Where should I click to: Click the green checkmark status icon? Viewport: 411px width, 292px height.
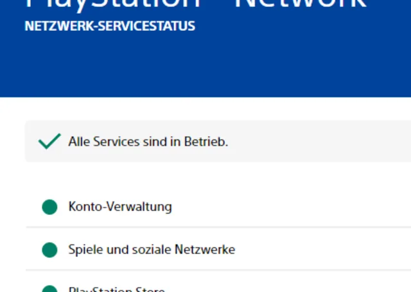click(x=49, y=141)
